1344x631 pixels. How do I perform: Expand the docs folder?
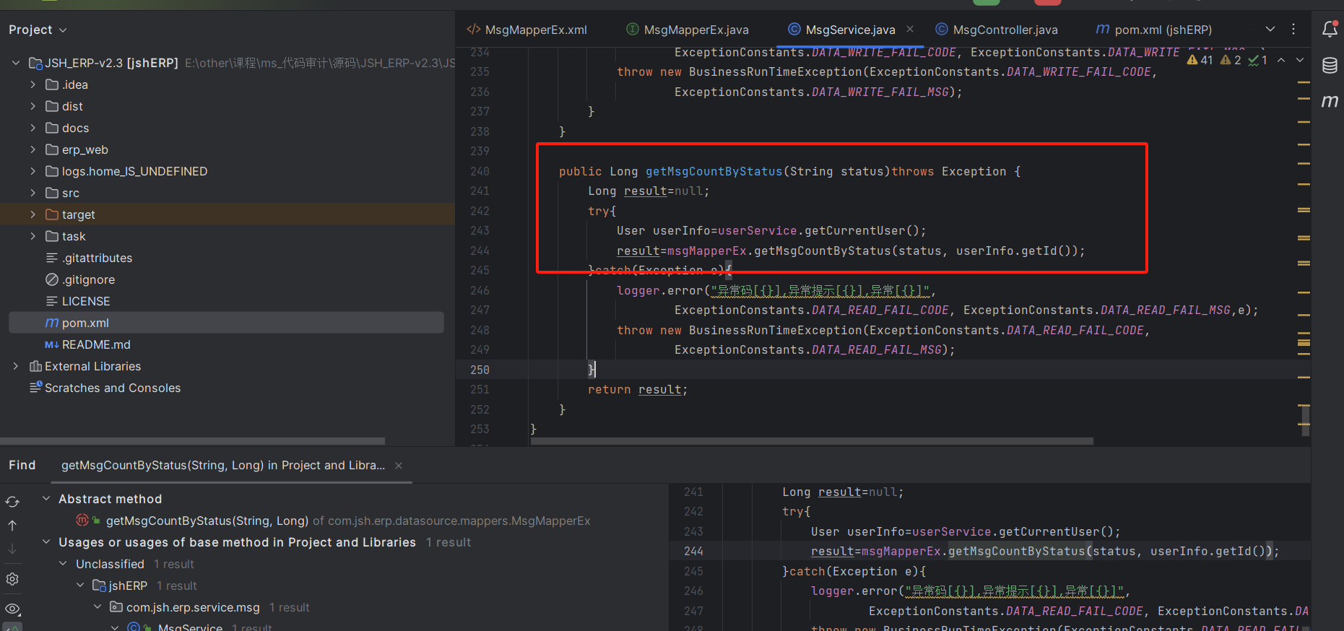32,128
